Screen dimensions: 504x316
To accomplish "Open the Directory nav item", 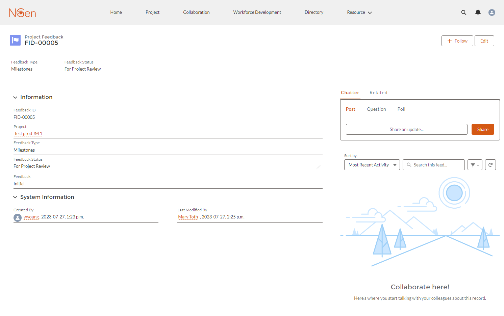I will (x=314, y=12).
